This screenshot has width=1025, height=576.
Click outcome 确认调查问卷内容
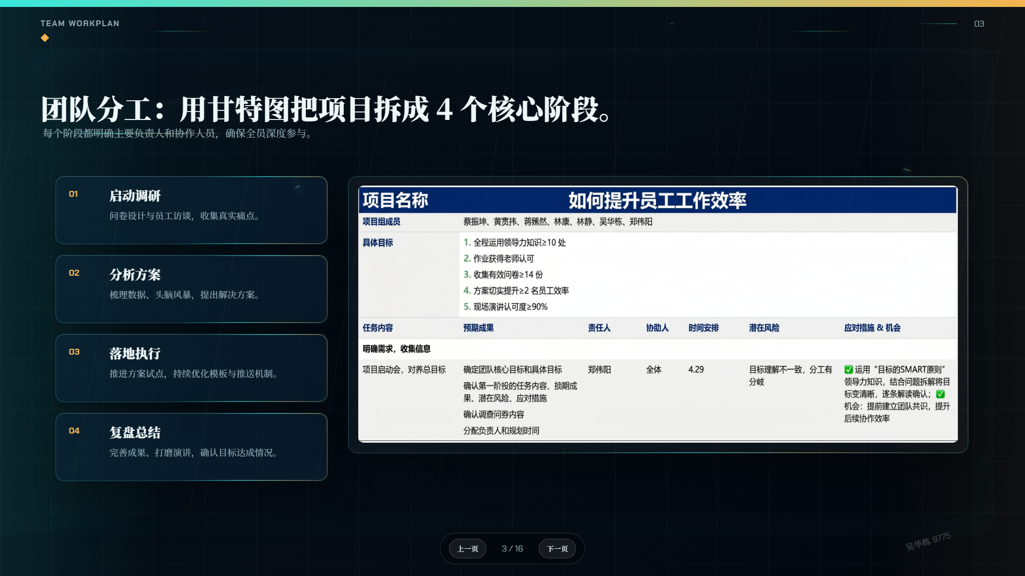pos(494,414)
